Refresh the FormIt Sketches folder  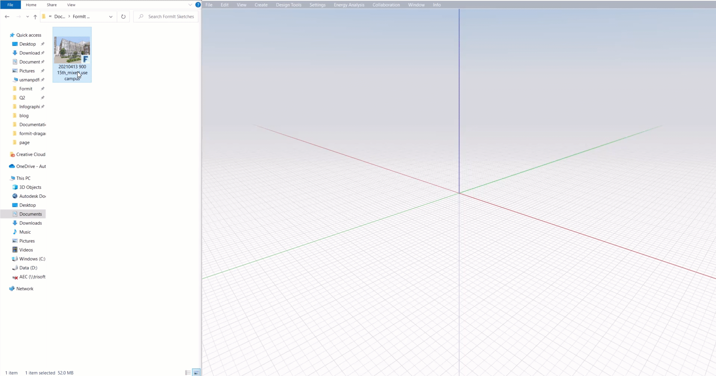(x=123, y=16)
